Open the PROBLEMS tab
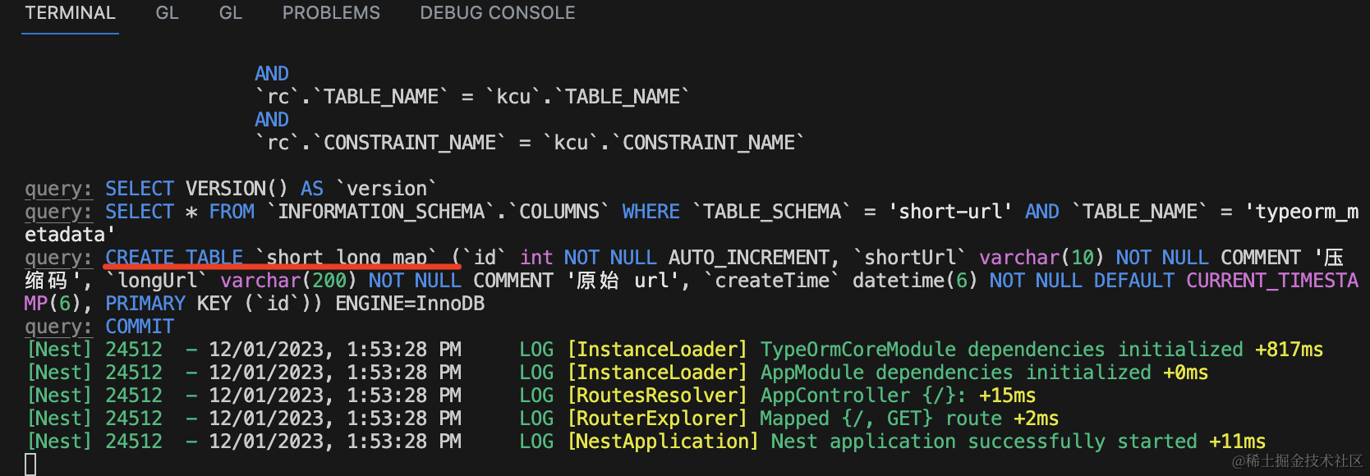This screenshot has width=1370, height=476. tap(331, 13)
